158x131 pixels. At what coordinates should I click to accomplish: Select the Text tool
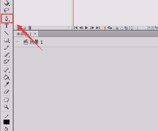tap(7, 26)
